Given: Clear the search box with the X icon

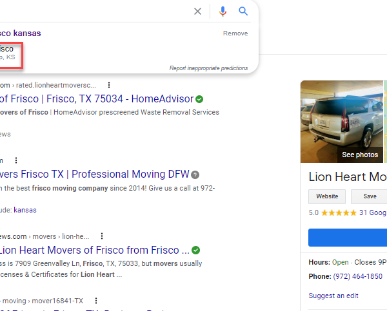Looking at the screenshot, I should click(x=198, y=11).
